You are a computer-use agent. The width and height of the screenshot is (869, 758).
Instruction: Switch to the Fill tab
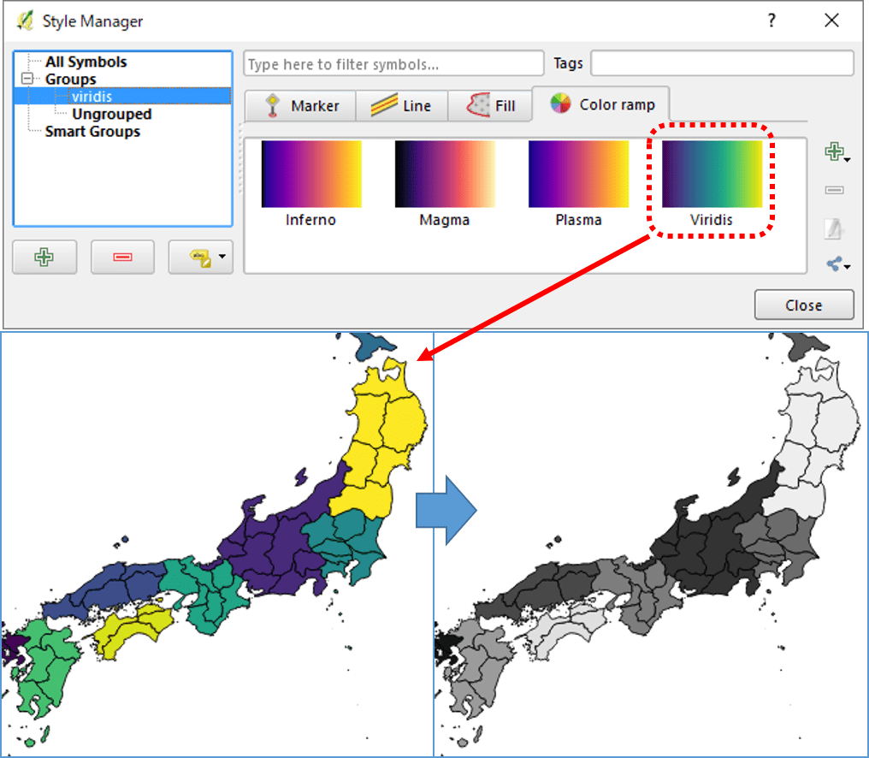click(x=490, y=104)
